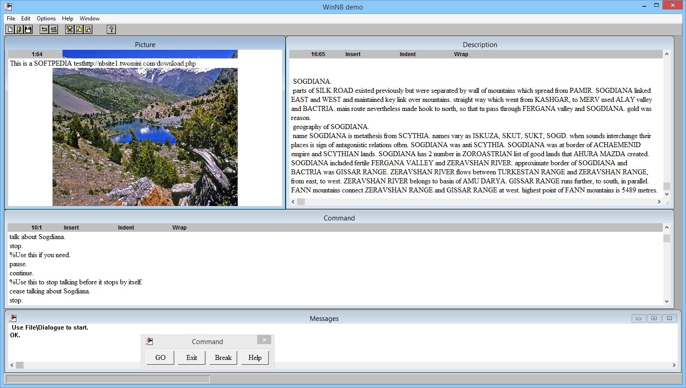This screenshot has height=388, width=686.
Task: Click the Messages horizontal scrollbar thumb
Action: (20, 365)
